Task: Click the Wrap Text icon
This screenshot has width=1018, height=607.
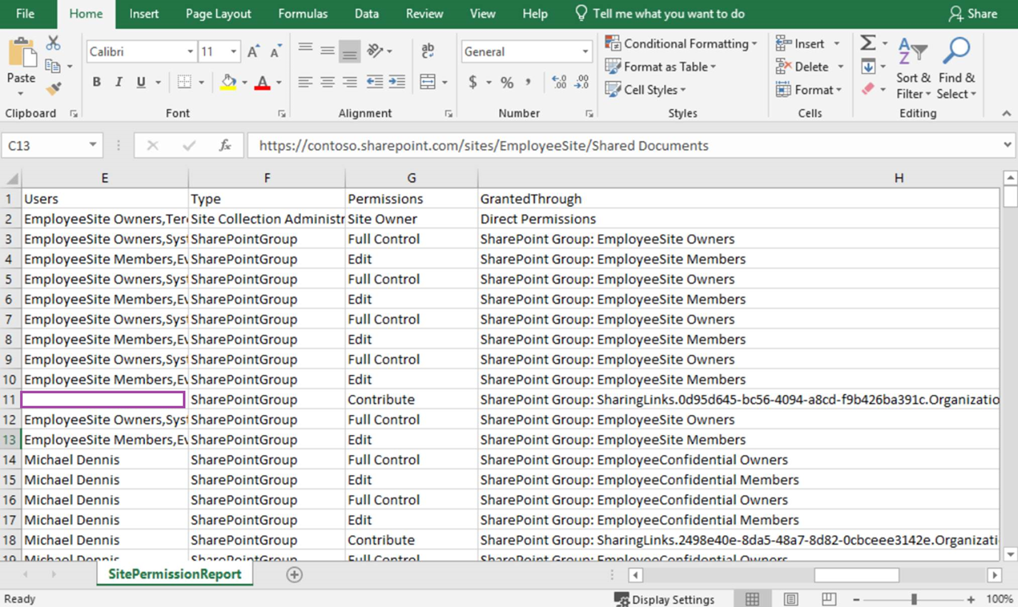Action: pyautogui.click(x=428, y=51)
